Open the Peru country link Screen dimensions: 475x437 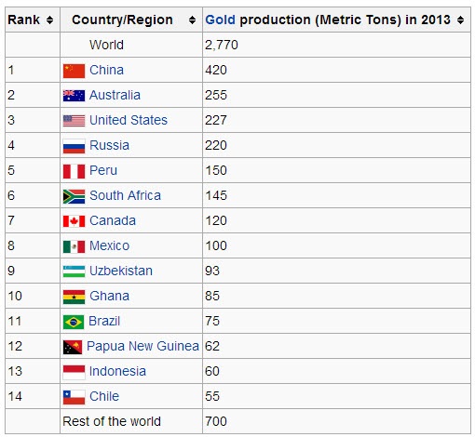click(x=103, y=170)
